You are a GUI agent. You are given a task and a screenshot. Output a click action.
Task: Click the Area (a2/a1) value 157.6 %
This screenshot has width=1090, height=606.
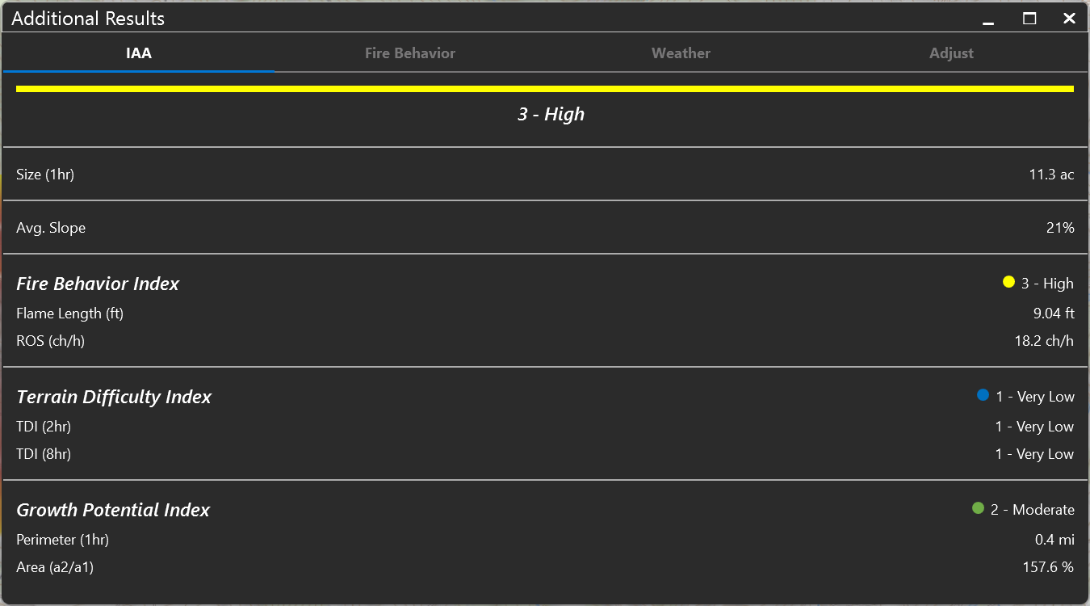click(1048, 567)
